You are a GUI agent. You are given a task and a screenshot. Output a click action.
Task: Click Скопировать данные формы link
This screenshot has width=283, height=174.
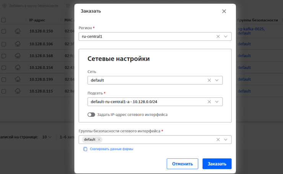pyautogui.click(x=111, y=149)
